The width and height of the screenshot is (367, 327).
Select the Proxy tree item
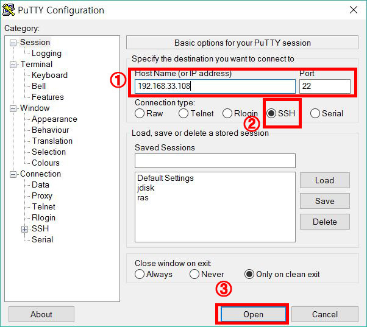[42, 195]
